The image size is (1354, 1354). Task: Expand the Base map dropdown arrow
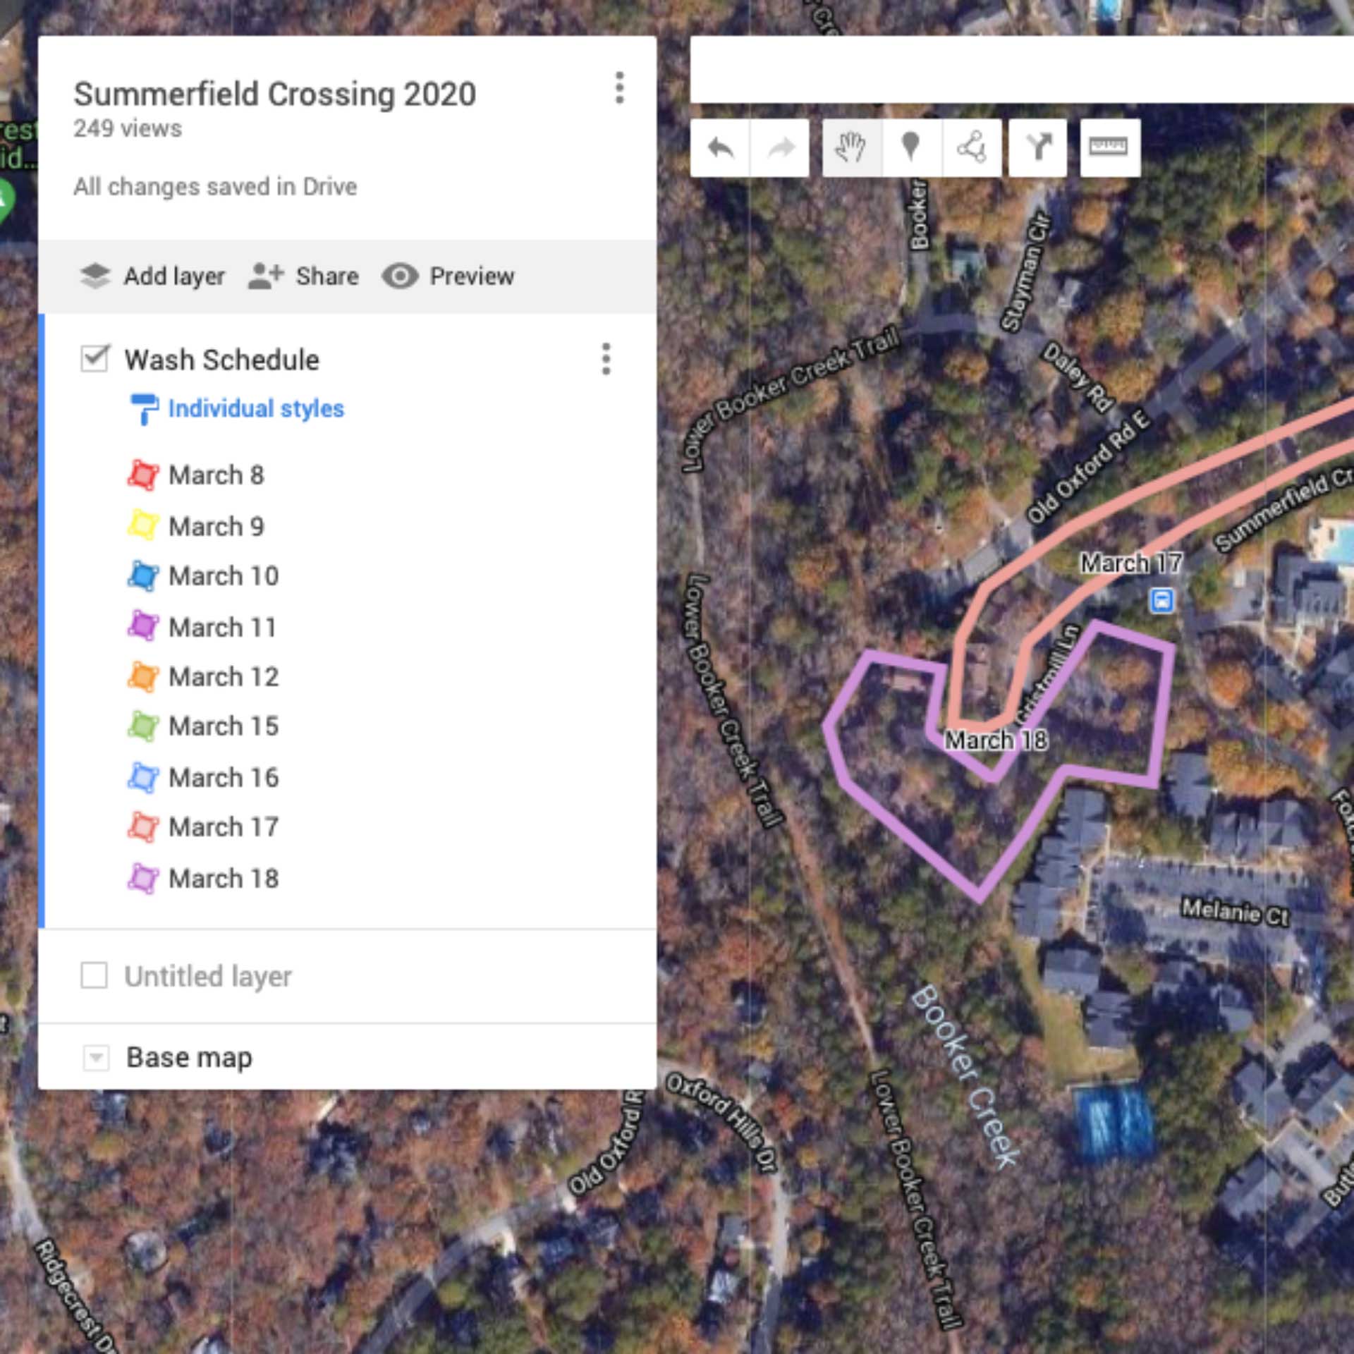point(96,1058)
